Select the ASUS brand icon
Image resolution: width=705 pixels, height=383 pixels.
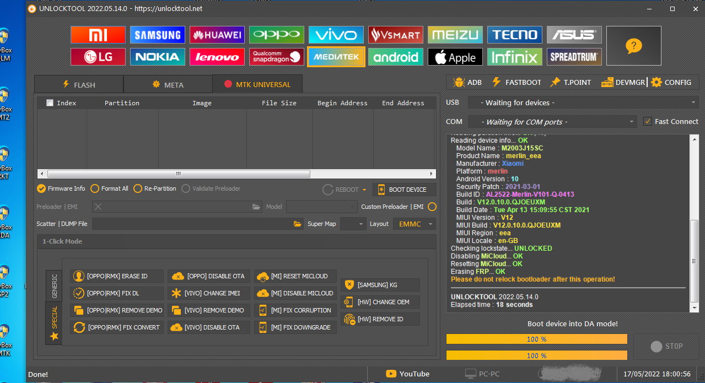point(574,35)
